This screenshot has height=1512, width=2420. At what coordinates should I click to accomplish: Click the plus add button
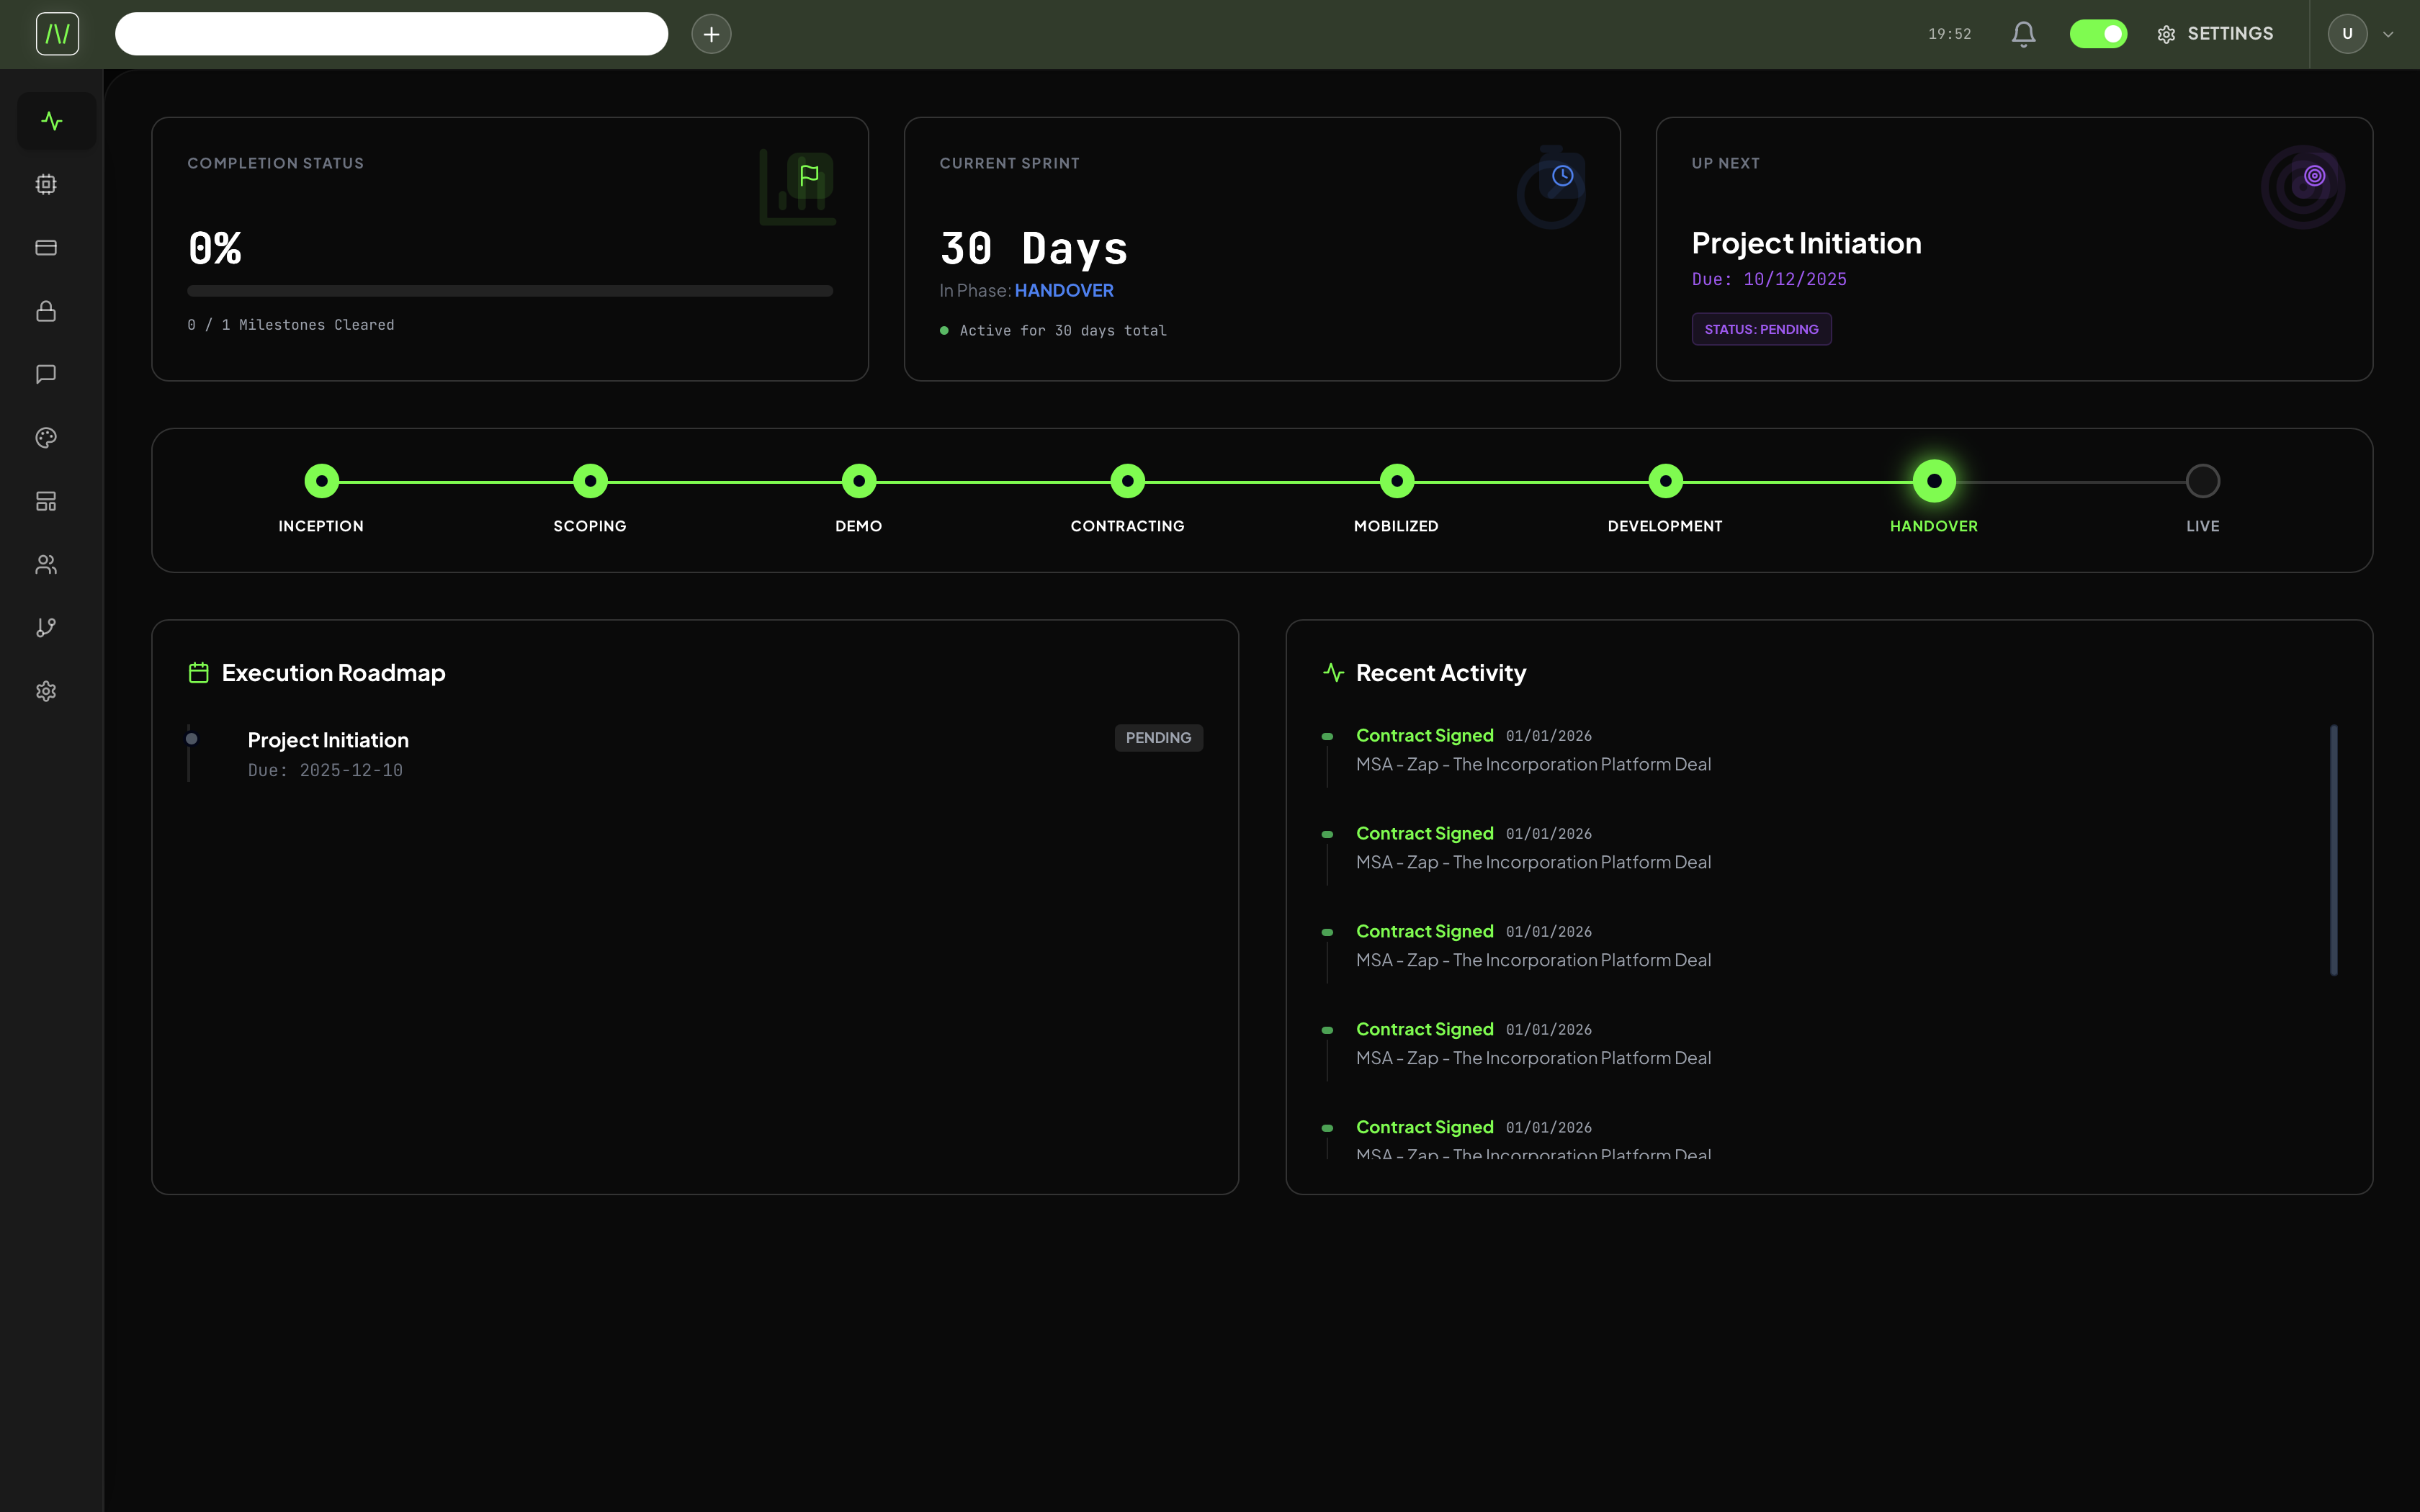coord(711,34)
